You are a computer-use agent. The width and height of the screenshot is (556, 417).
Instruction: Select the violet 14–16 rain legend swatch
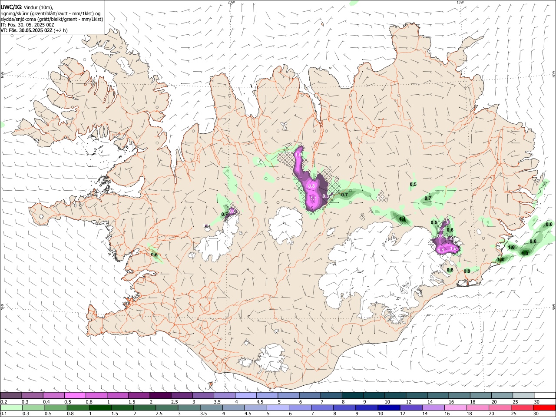pyautogui.click(x=434, y=407)
